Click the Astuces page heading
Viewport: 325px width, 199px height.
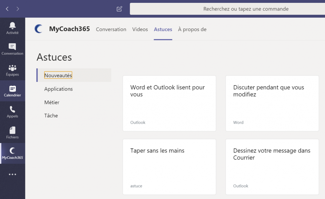(x=54, y=57)
